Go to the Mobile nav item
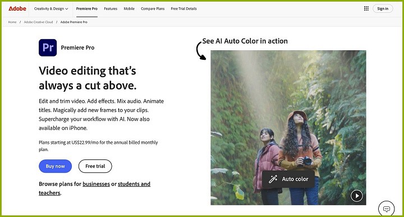The image size is (404, 217). tap(129, 9)
